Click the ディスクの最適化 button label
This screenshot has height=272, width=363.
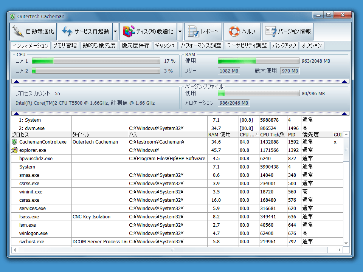(x=155, y=31)
